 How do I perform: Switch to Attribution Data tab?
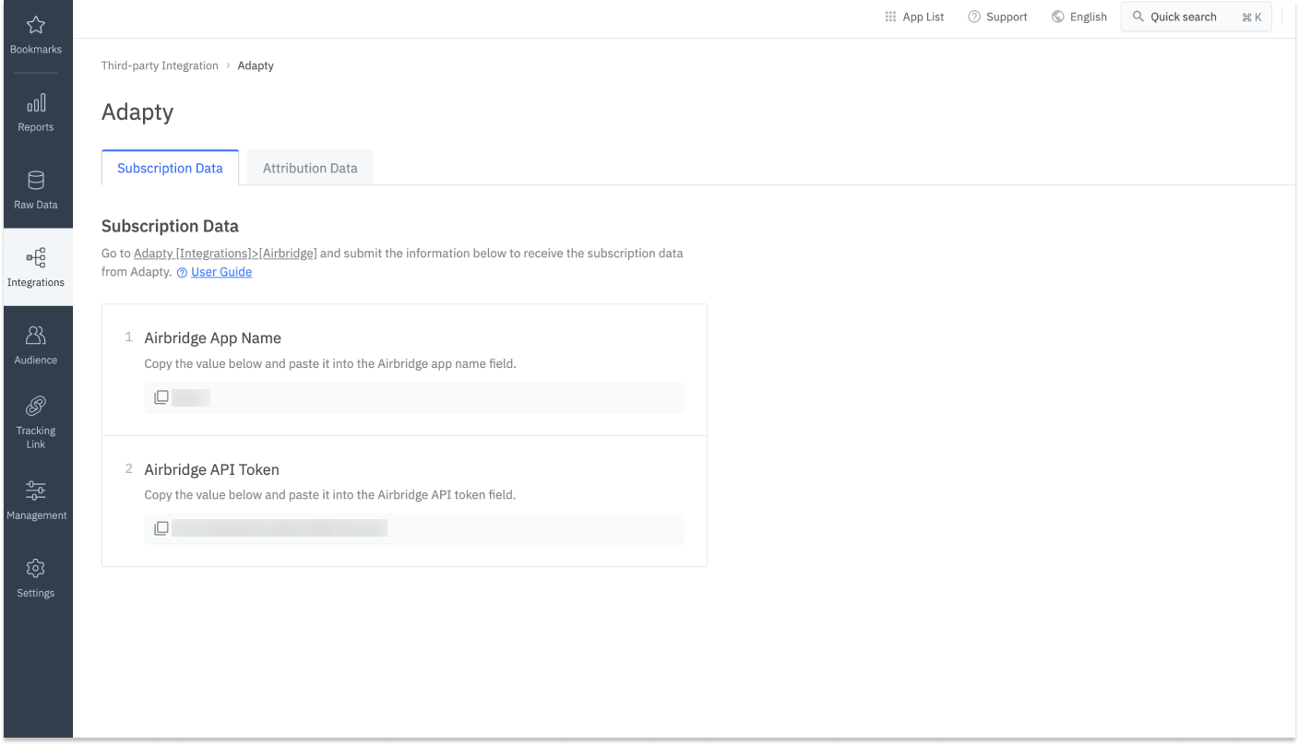click(x=310, y=168)
